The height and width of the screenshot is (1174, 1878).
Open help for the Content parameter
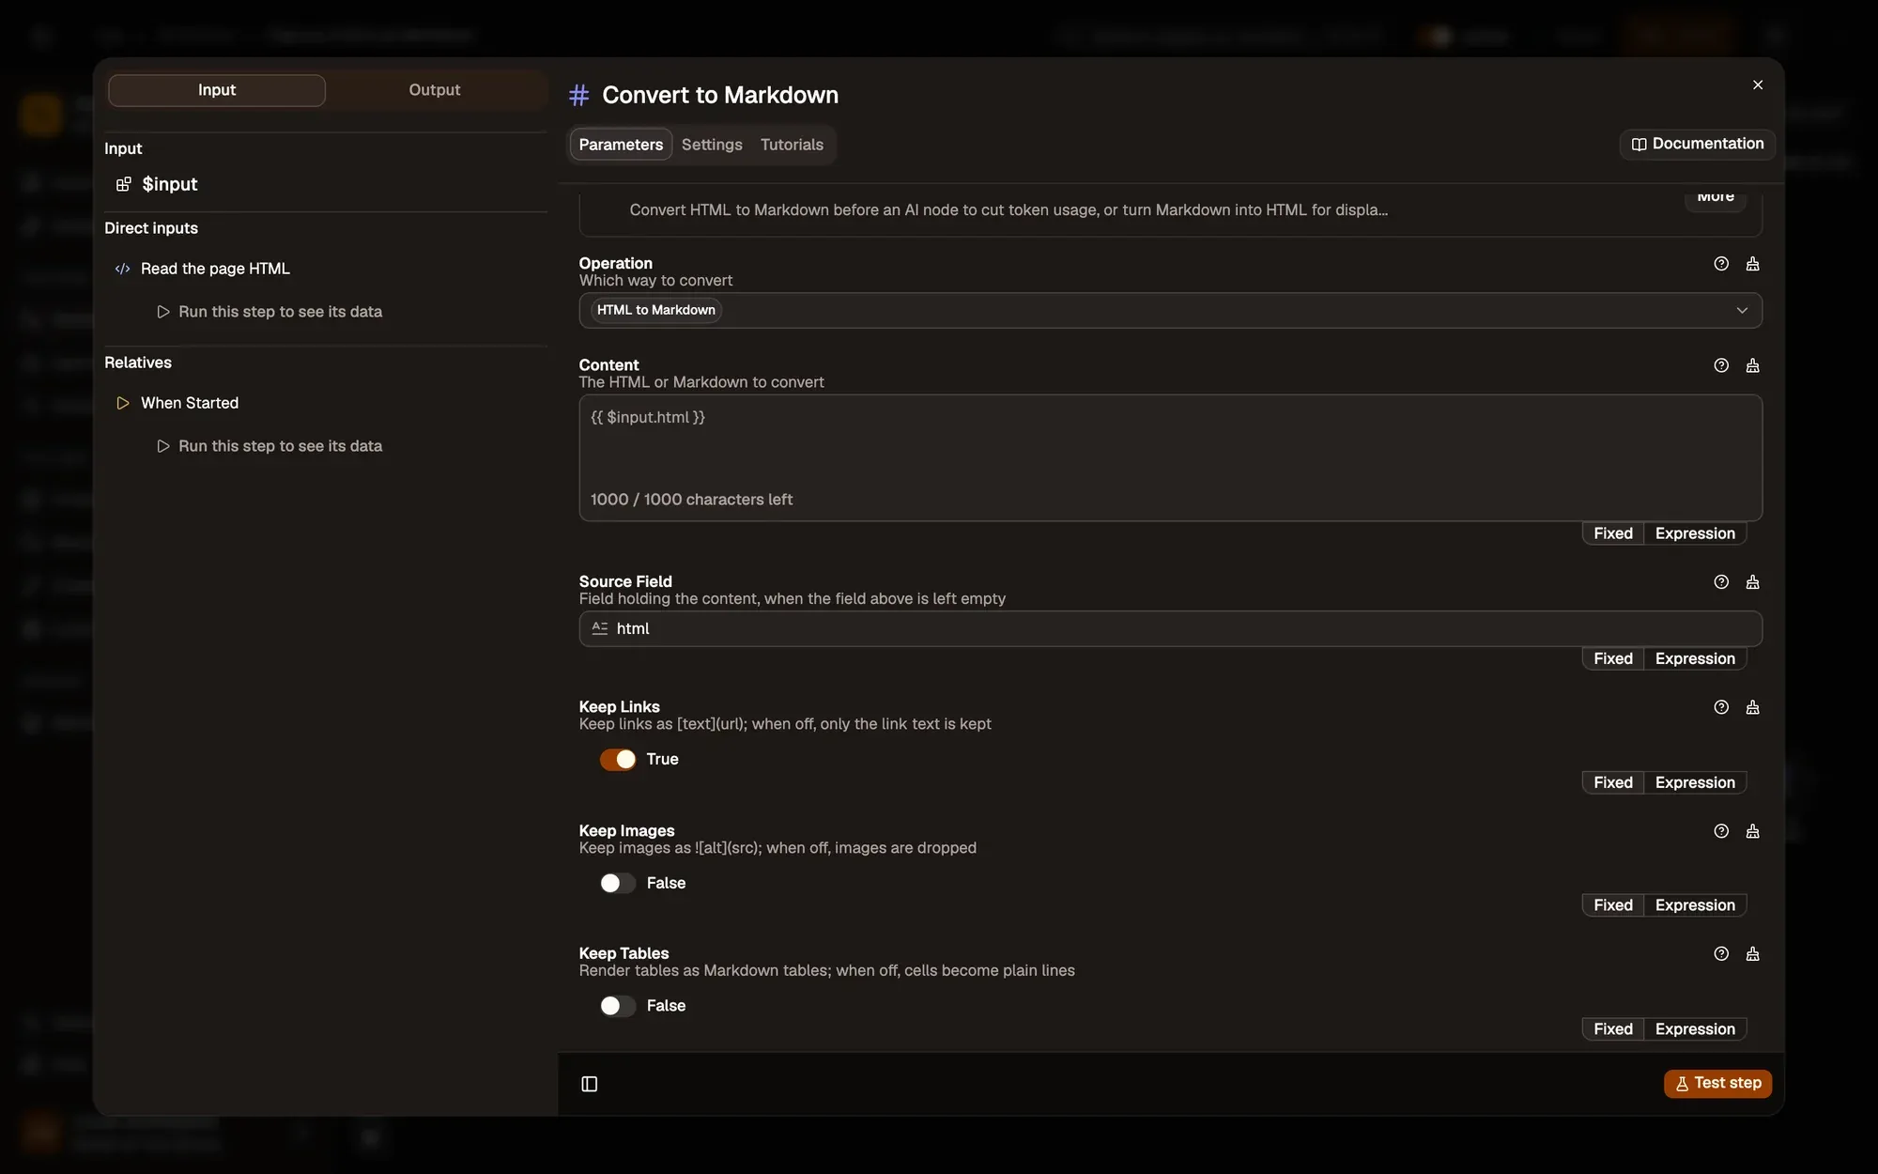tap(1721, 365)
